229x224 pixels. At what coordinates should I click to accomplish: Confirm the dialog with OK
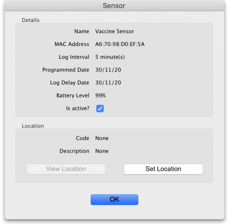[x=114, y=199]
